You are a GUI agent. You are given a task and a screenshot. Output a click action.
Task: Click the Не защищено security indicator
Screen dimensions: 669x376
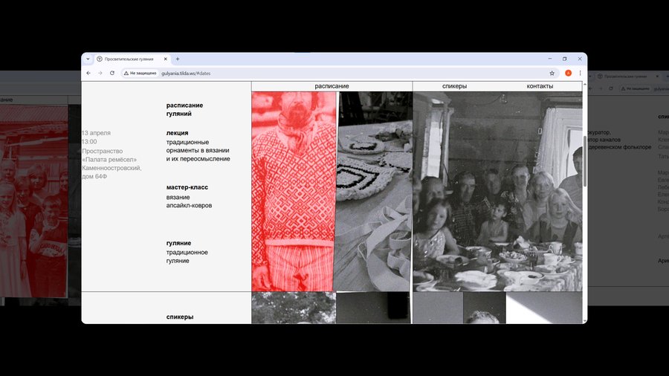(x=140, y=74)
